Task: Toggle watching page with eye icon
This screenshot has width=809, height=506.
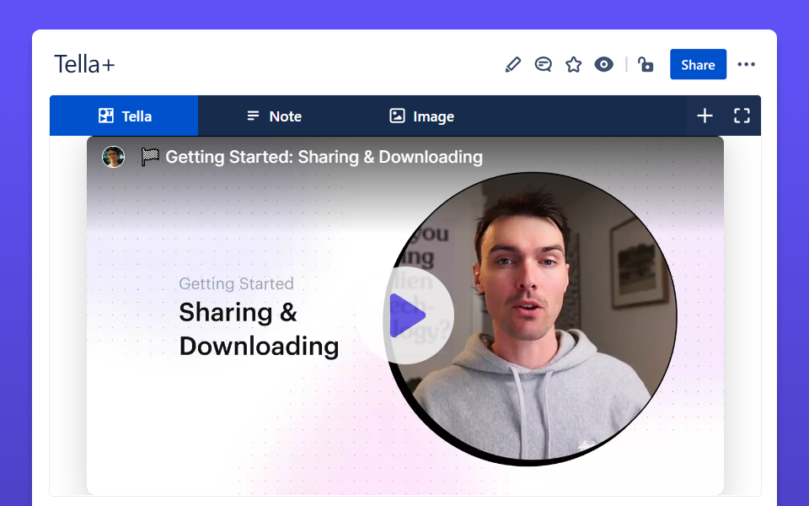Action: pos(603,65)
